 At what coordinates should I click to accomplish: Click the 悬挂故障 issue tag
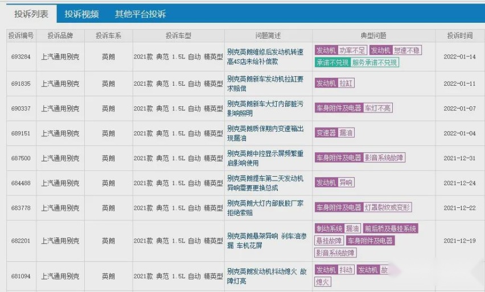click(329, 240)
